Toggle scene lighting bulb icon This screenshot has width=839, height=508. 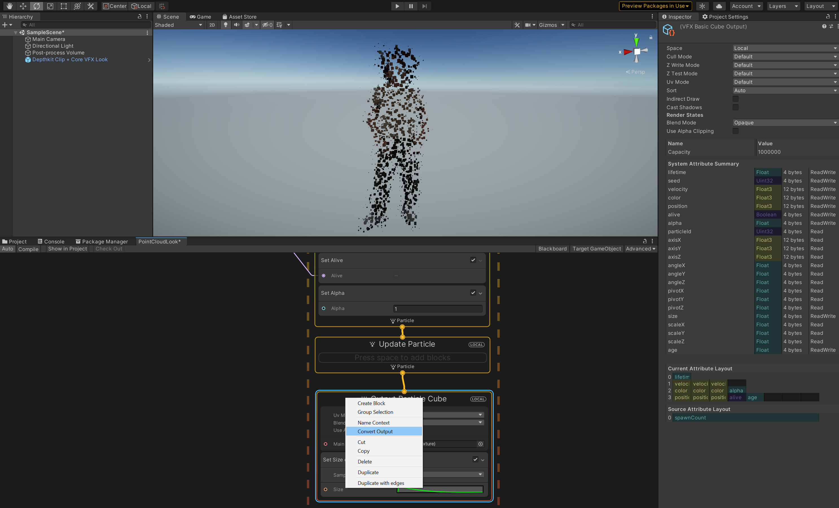coord(225,25)
